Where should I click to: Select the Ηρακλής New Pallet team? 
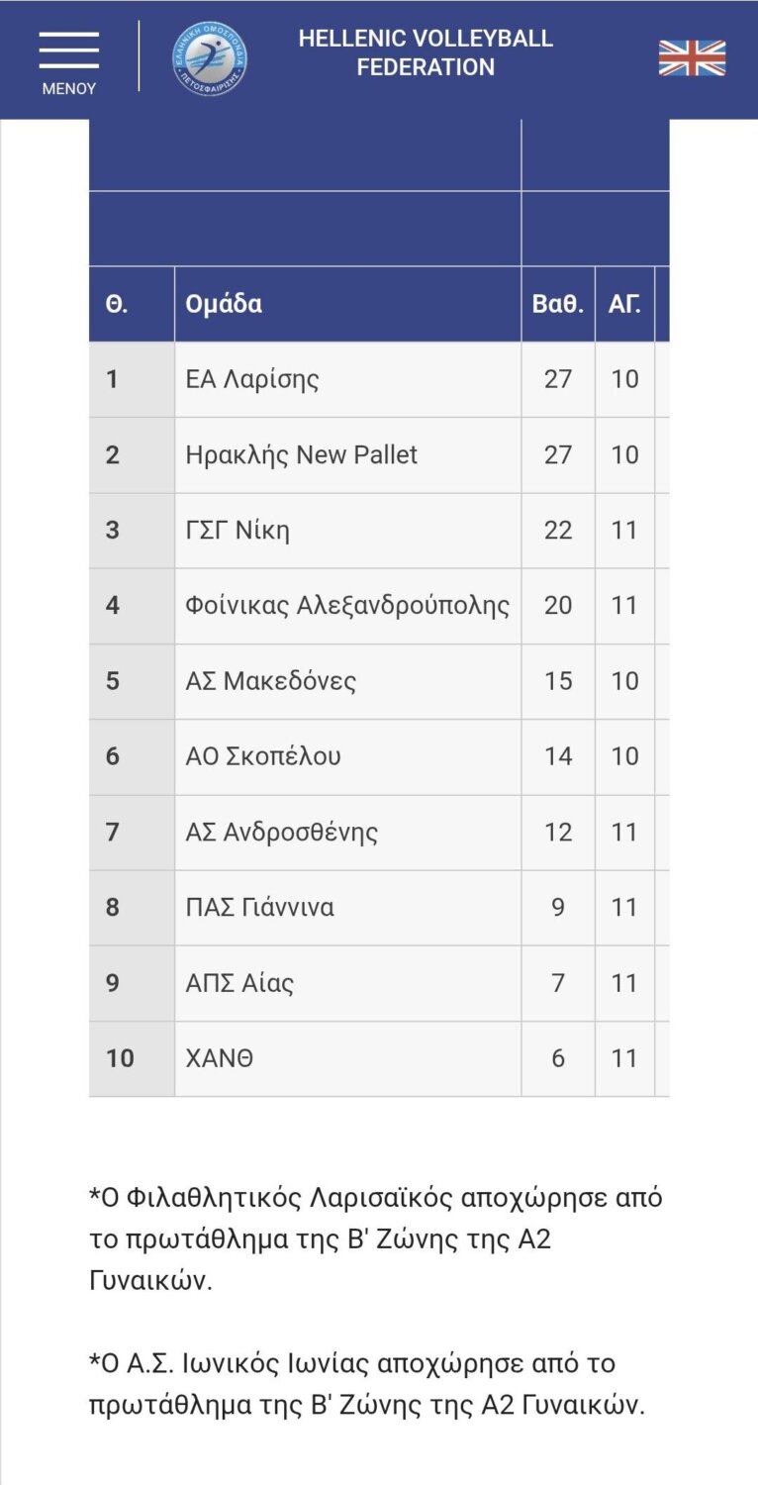pos(302,454)
